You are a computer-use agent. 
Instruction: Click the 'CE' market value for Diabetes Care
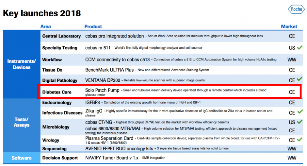coord(292,92)
